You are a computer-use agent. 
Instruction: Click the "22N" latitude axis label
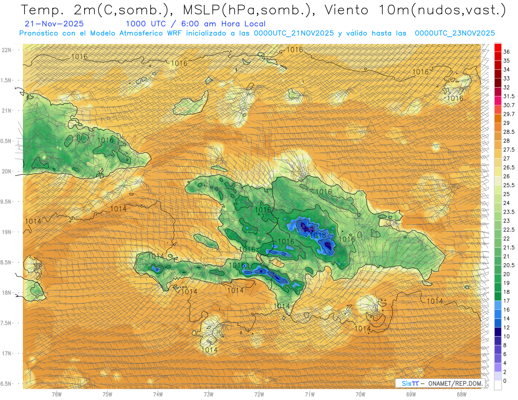pos(7,50)
